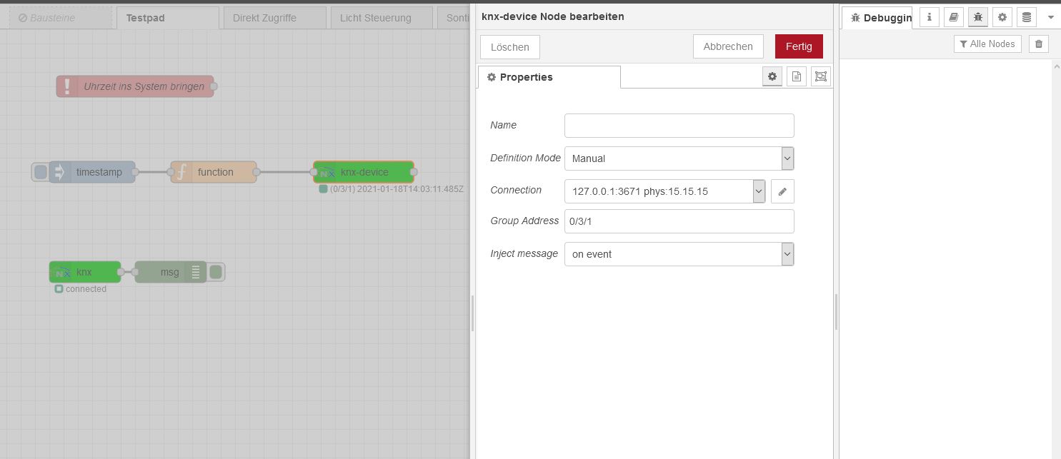Viewport: 1061px width, 459px height.
Task: Open the Inject message dropdown
Action: pyautogui.click(x=787, y=253)
